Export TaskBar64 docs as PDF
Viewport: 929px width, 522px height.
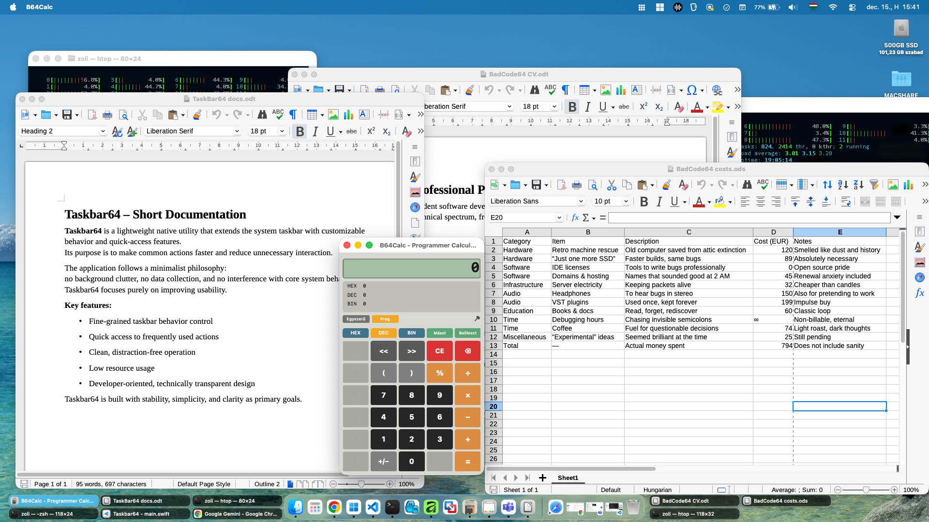click(91, 115)
